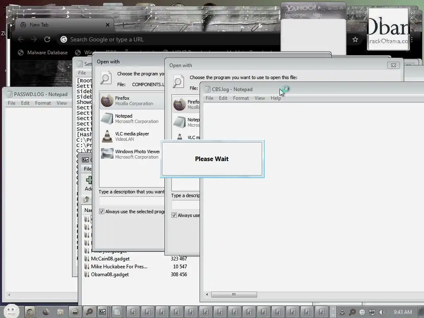Open Format menu in CBS.log Notepad
424x318 pixels.
[241, 98]
